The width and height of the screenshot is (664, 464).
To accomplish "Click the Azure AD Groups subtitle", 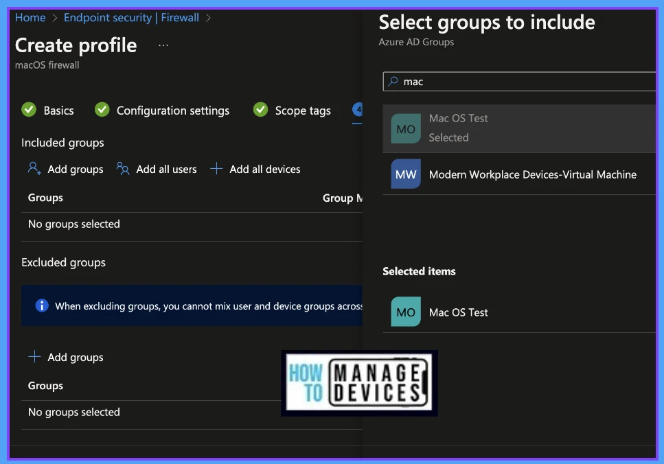I will (416, 43).
